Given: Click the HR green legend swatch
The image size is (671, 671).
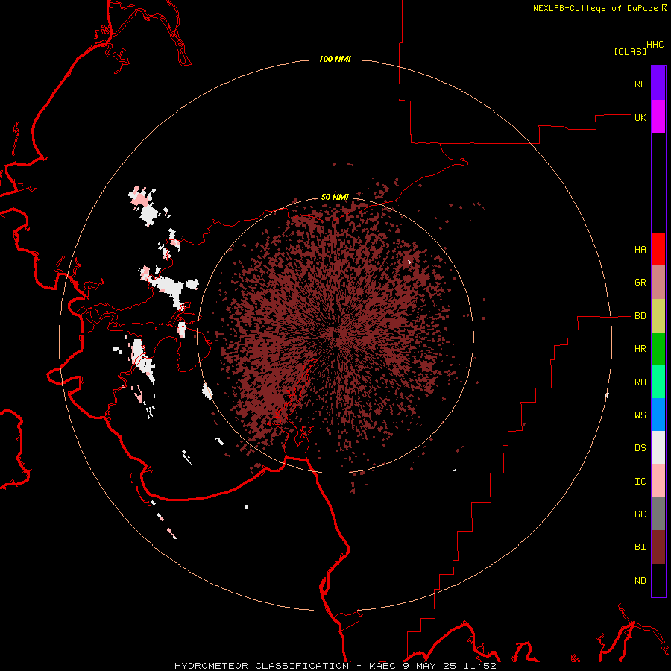Looking at the screenshot, I should (658, 348).
